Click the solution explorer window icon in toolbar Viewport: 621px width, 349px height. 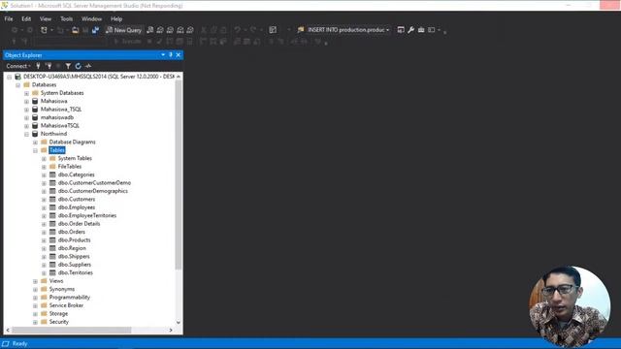click(x=401, y=30)
